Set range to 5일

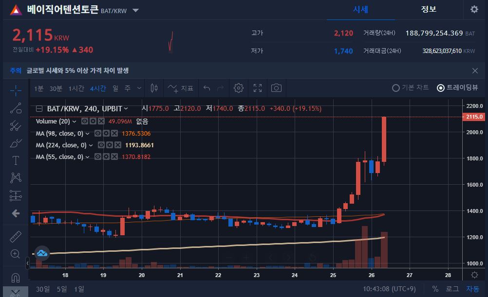coord(62,289)
